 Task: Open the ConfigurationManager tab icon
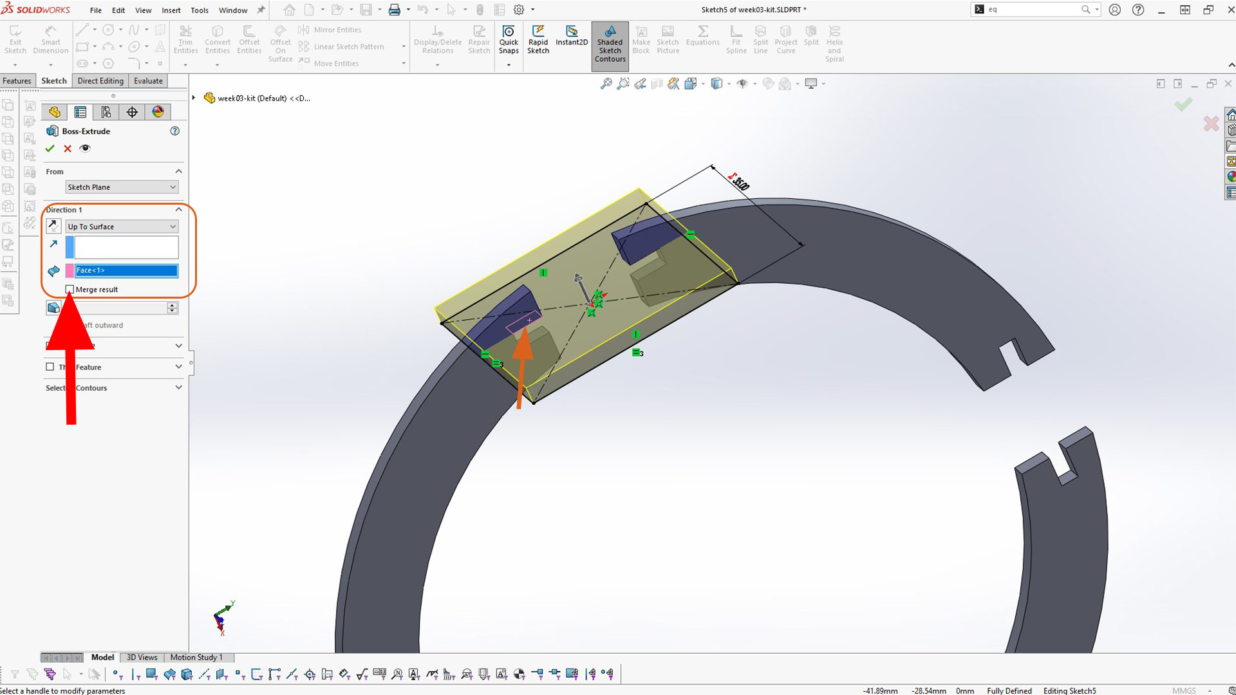click(106, 112)
